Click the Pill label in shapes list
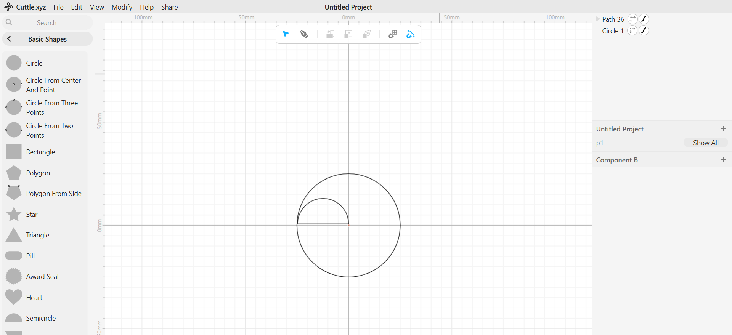This screenshot has width=732, height=335. (x=30, y=256)
